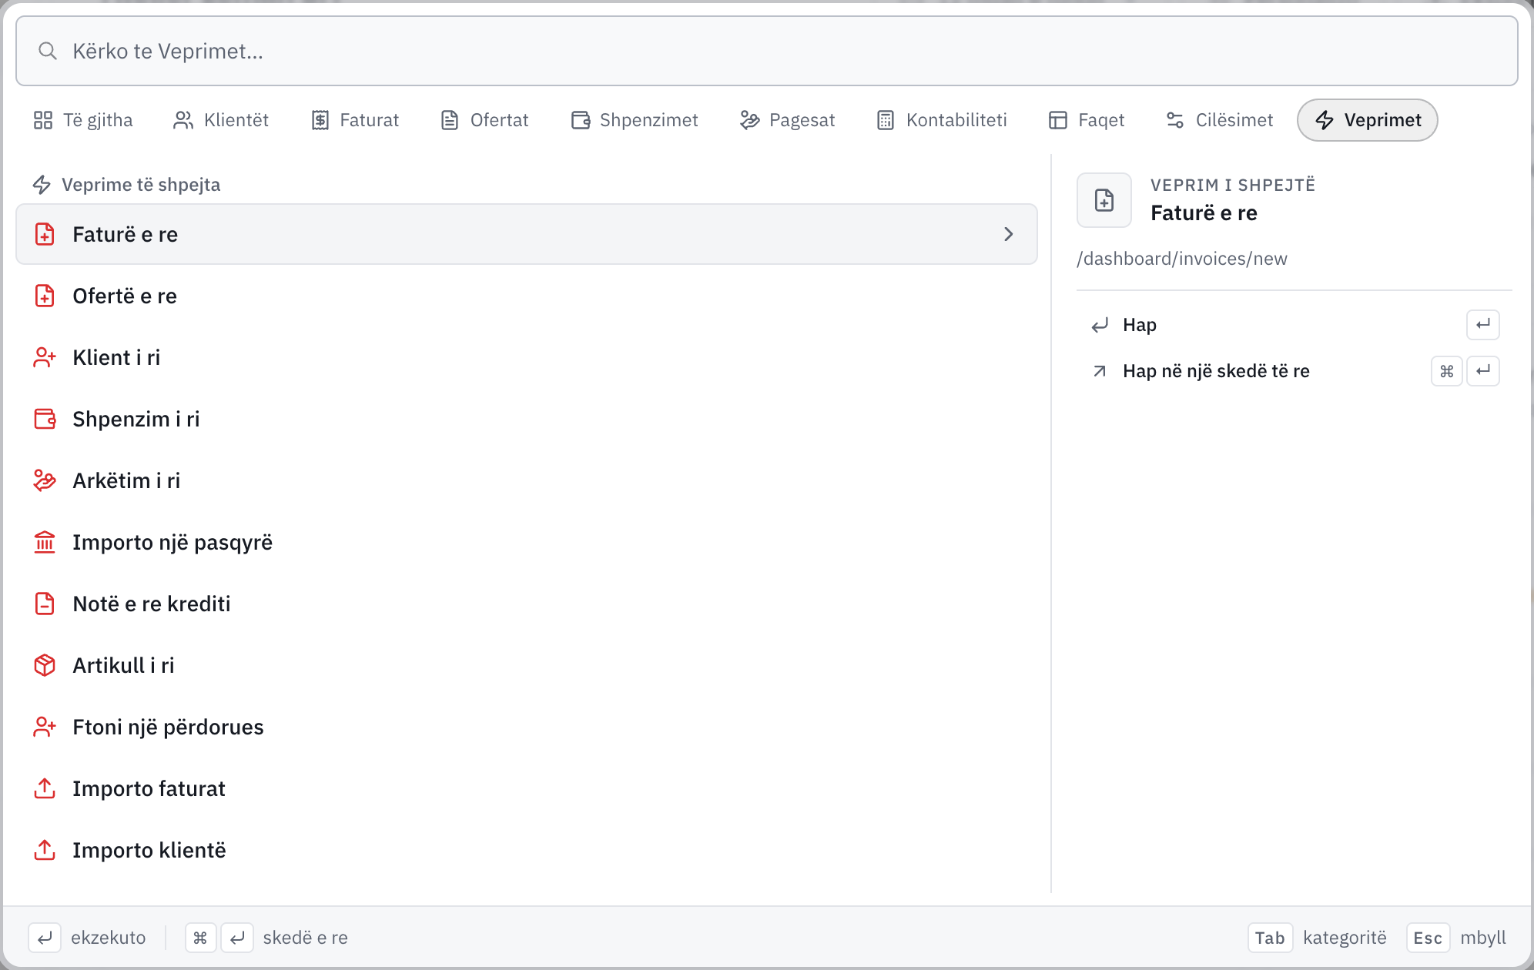
Task: Open the Cilësimet tab
Action: (x=1219, y=120)
